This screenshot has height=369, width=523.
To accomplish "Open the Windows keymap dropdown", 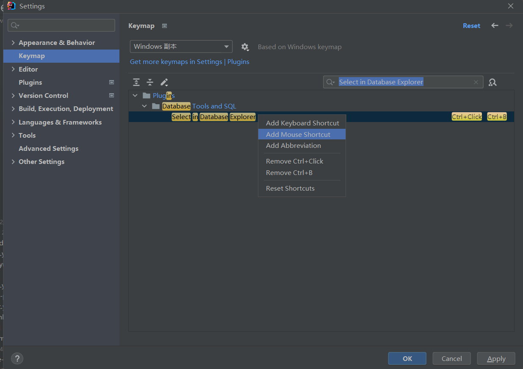I will pyautogui.click(x=181, y=47).
